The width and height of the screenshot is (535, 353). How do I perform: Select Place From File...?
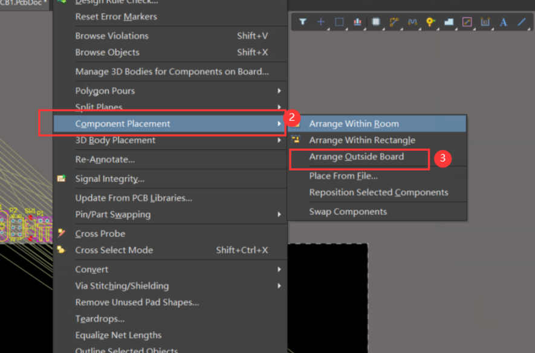pyautogui.click(x=377, y=176)
